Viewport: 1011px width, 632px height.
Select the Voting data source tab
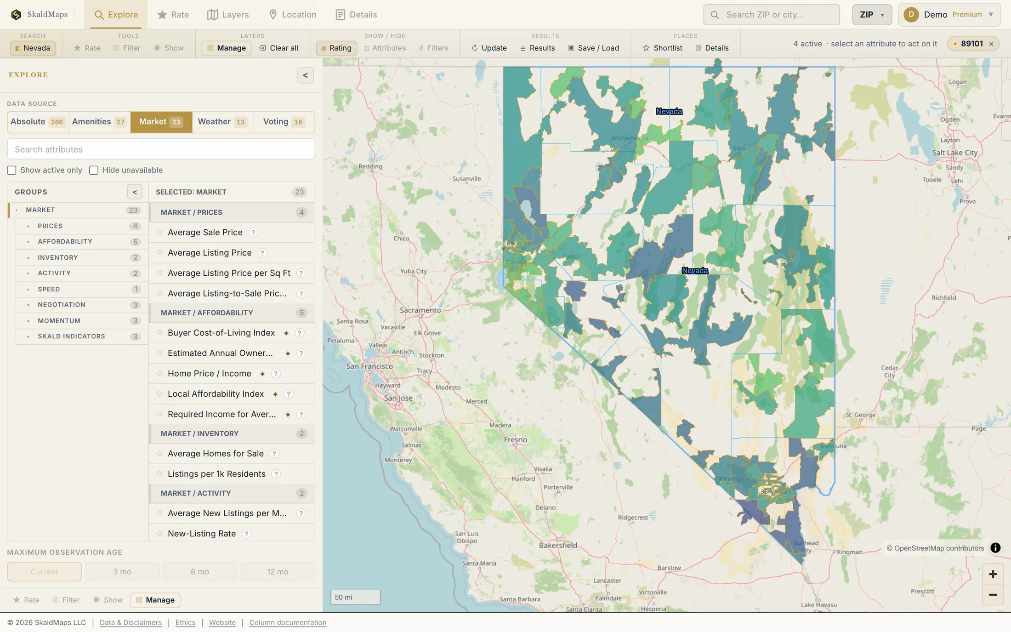coord(283,122)
